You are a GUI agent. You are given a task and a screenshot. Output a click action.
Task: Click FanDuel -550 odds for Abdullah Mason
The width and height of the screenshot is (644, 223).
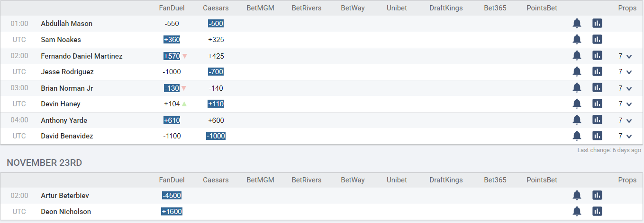pos(172,24)
